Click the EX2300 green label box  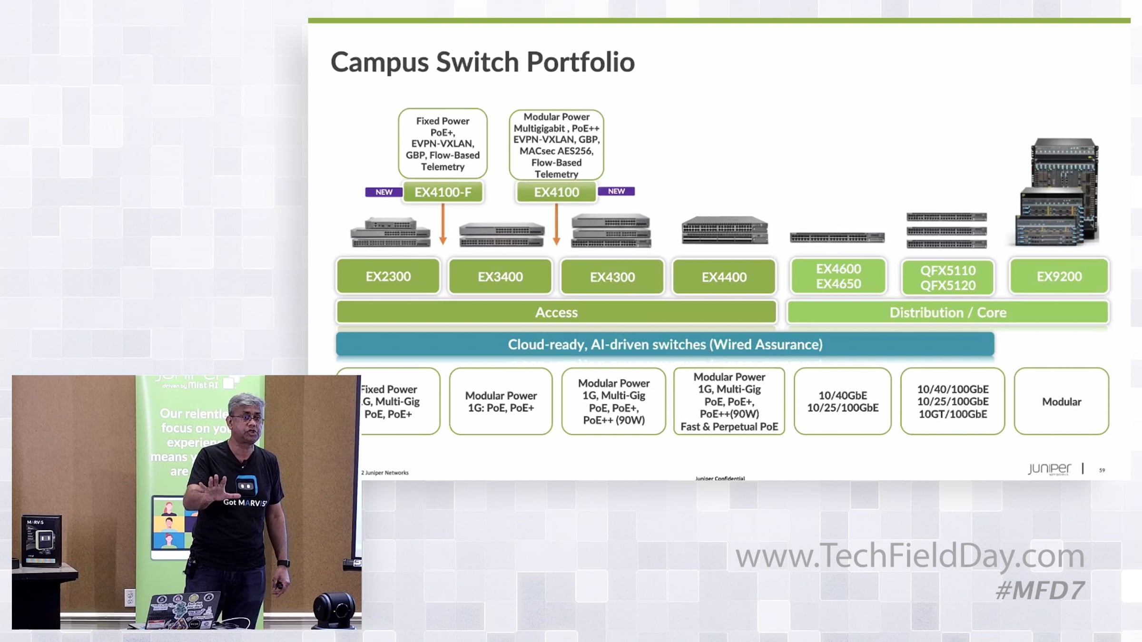(388, 276)
